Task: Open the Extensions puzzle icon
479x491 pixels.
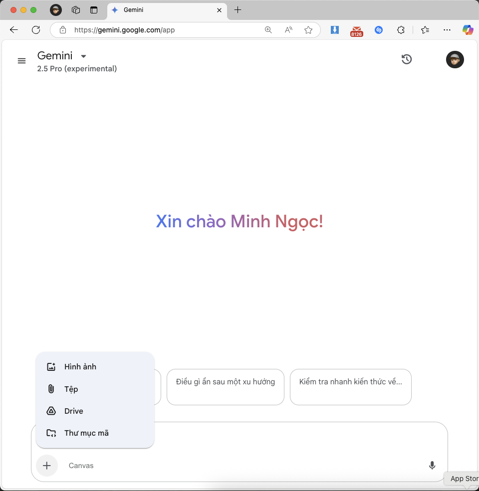Action: tap(401, 30)
